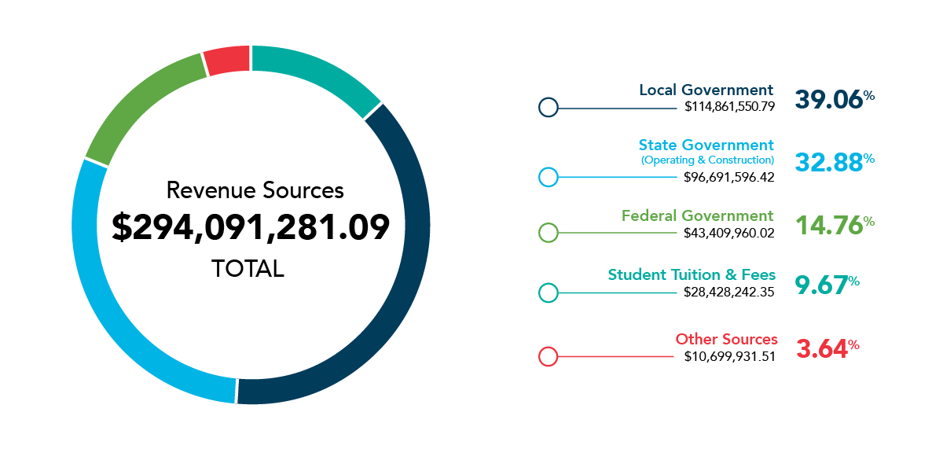Click the total $294,091,281.09 figure

click(250, 228)
